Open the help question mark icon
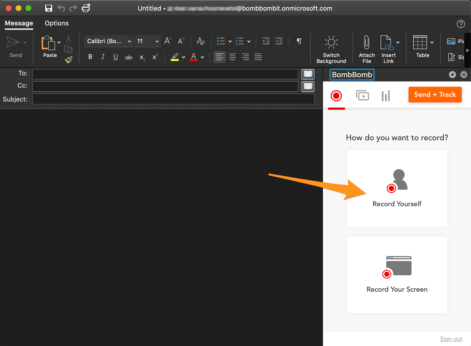The image size is (471, 346). tap(461, 24)
